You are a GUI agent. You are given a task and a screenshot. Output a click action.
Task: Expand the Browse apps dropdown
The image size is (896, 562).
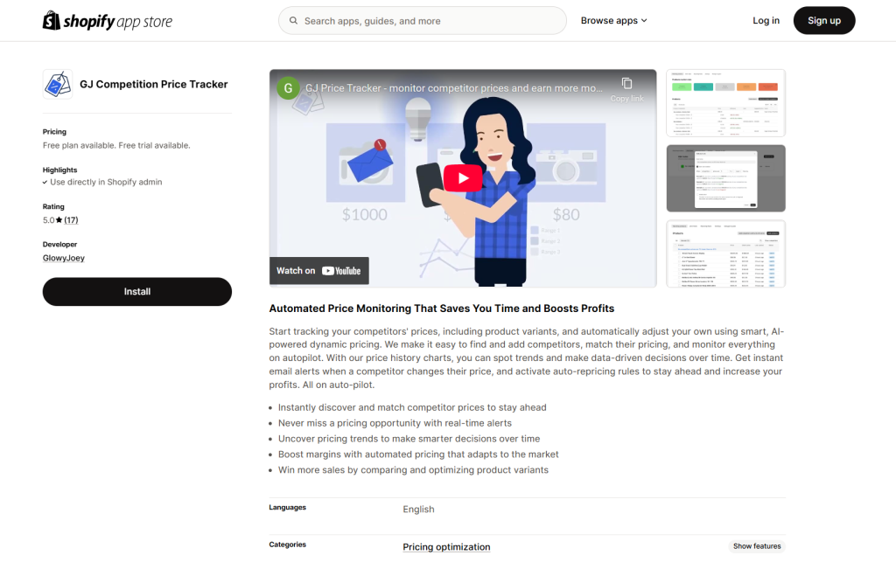click(x=613, y=21)
